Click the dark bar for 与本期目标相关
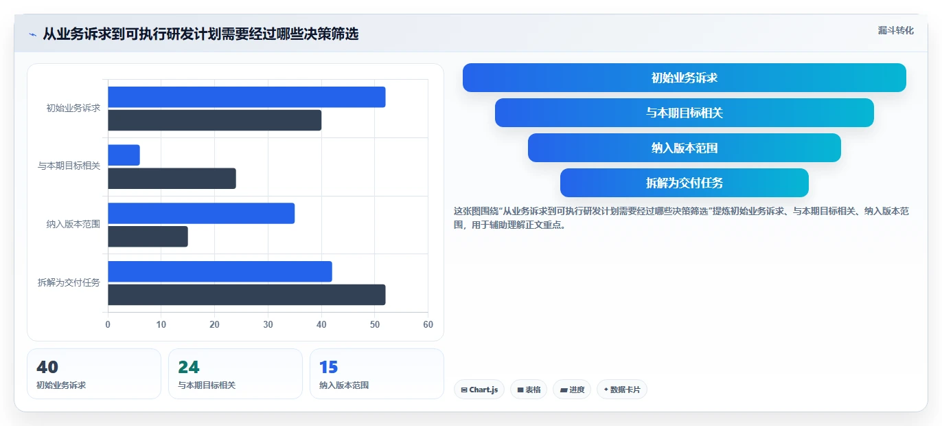 172,179
